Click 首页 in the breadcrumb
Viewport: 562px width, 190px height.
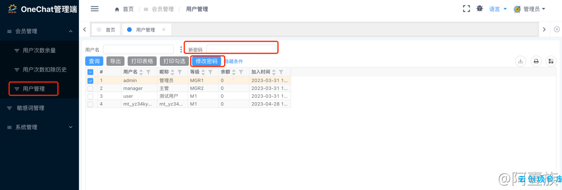128,9
